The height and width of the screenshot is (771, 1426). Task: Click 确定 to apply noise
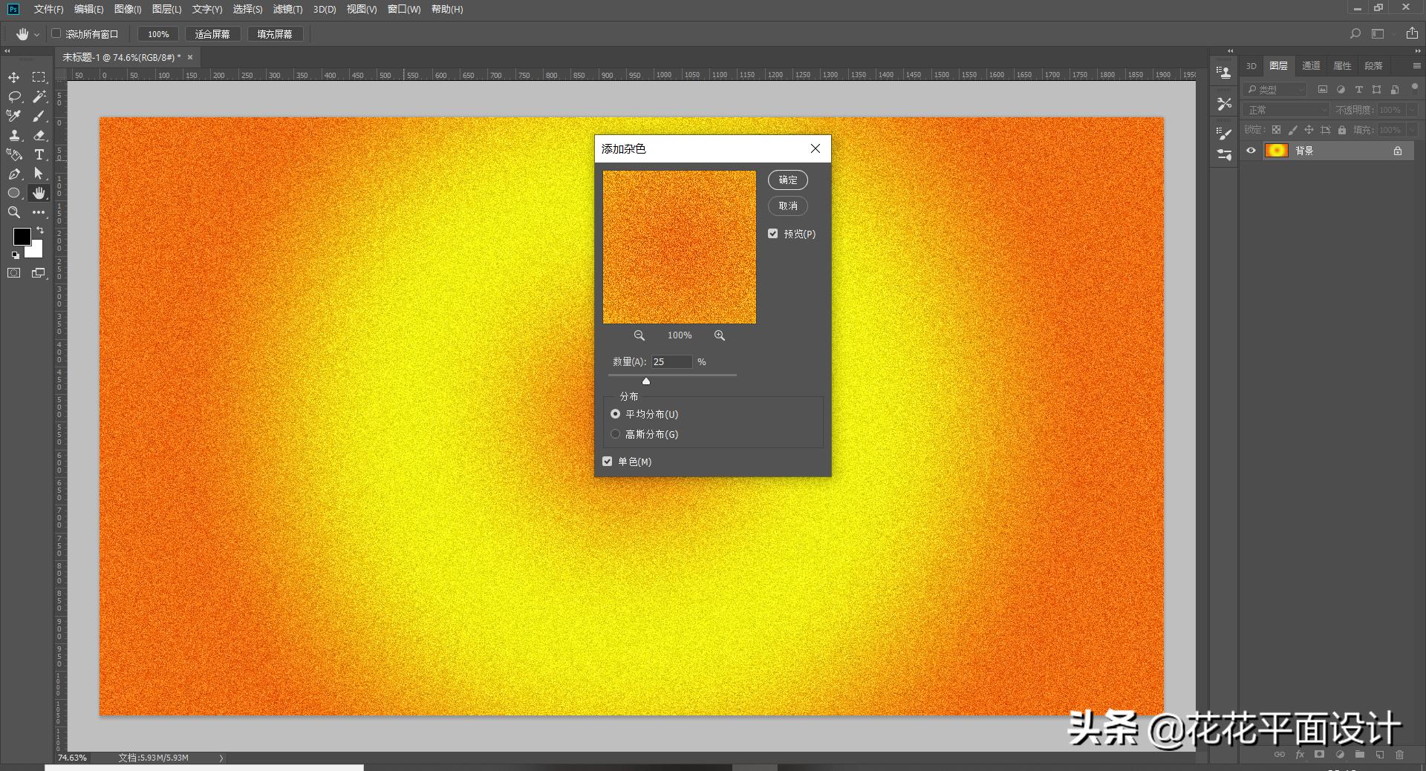click(787, 180)
